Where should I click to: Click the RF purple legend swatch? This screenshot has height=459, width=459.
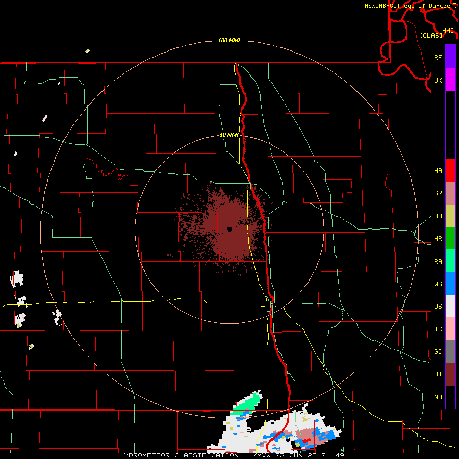pyautogui.click(x=450, y=57)
